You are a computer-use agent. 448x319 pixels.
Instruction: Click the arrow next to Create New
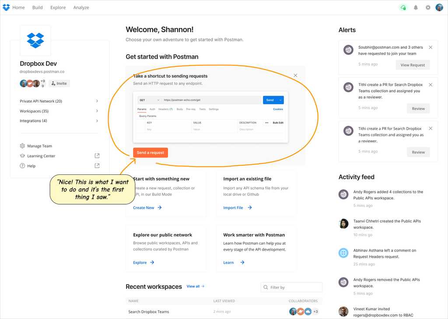pyautogui.click(x=160, y=208)
